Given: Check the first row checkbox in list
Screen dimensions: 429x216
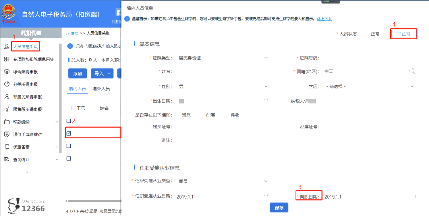Looking at the screenshot, I should click(69, 121).
